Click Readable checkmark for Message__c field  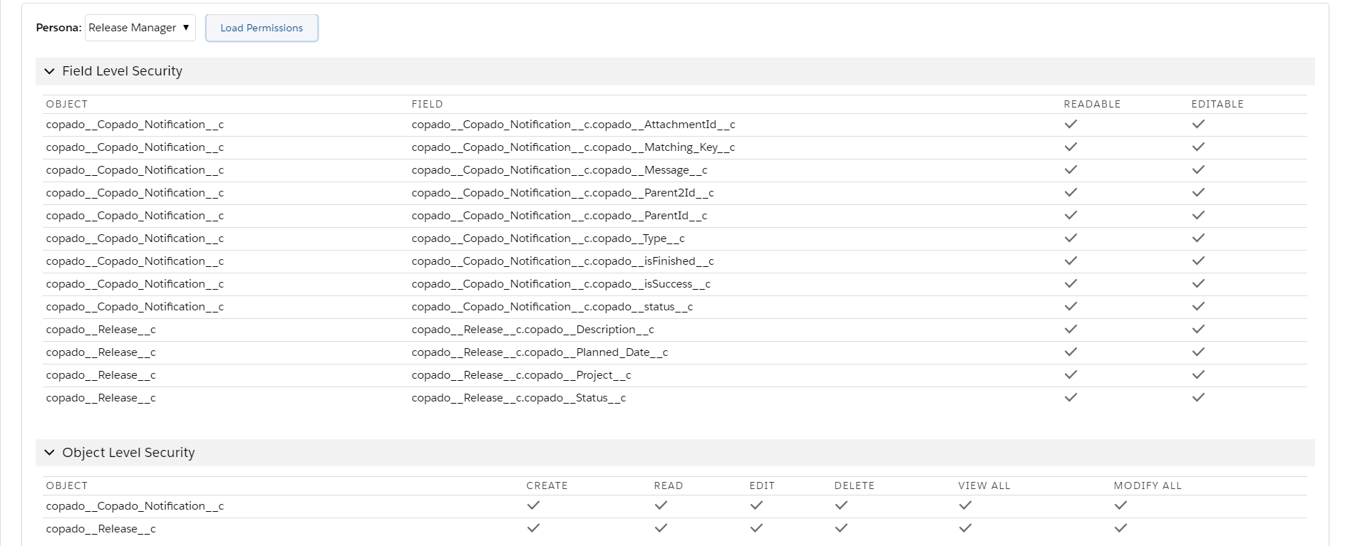click(x=1071, y=169)
